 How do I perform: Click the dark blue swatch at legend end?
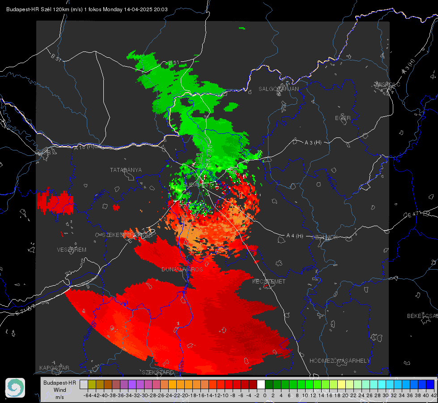click(x=430, y=385)
